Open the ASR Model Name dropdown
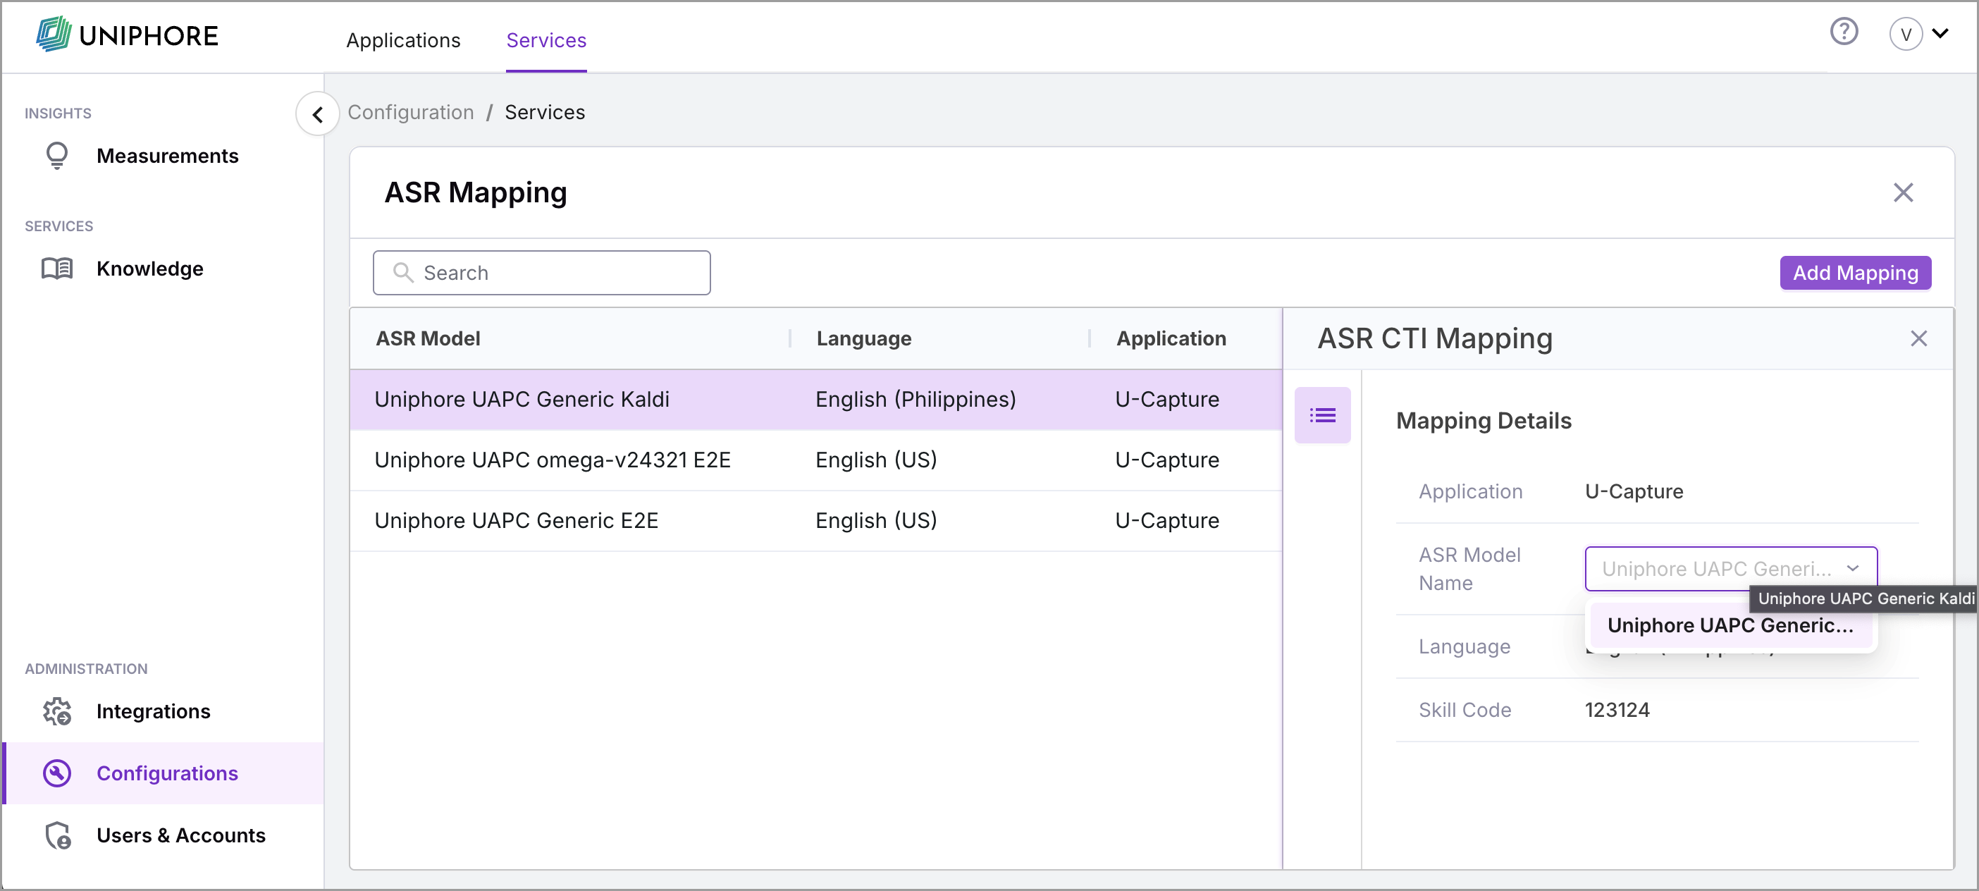The height and width of the screenshot is (891, 1979). [x=1731, y=569]
